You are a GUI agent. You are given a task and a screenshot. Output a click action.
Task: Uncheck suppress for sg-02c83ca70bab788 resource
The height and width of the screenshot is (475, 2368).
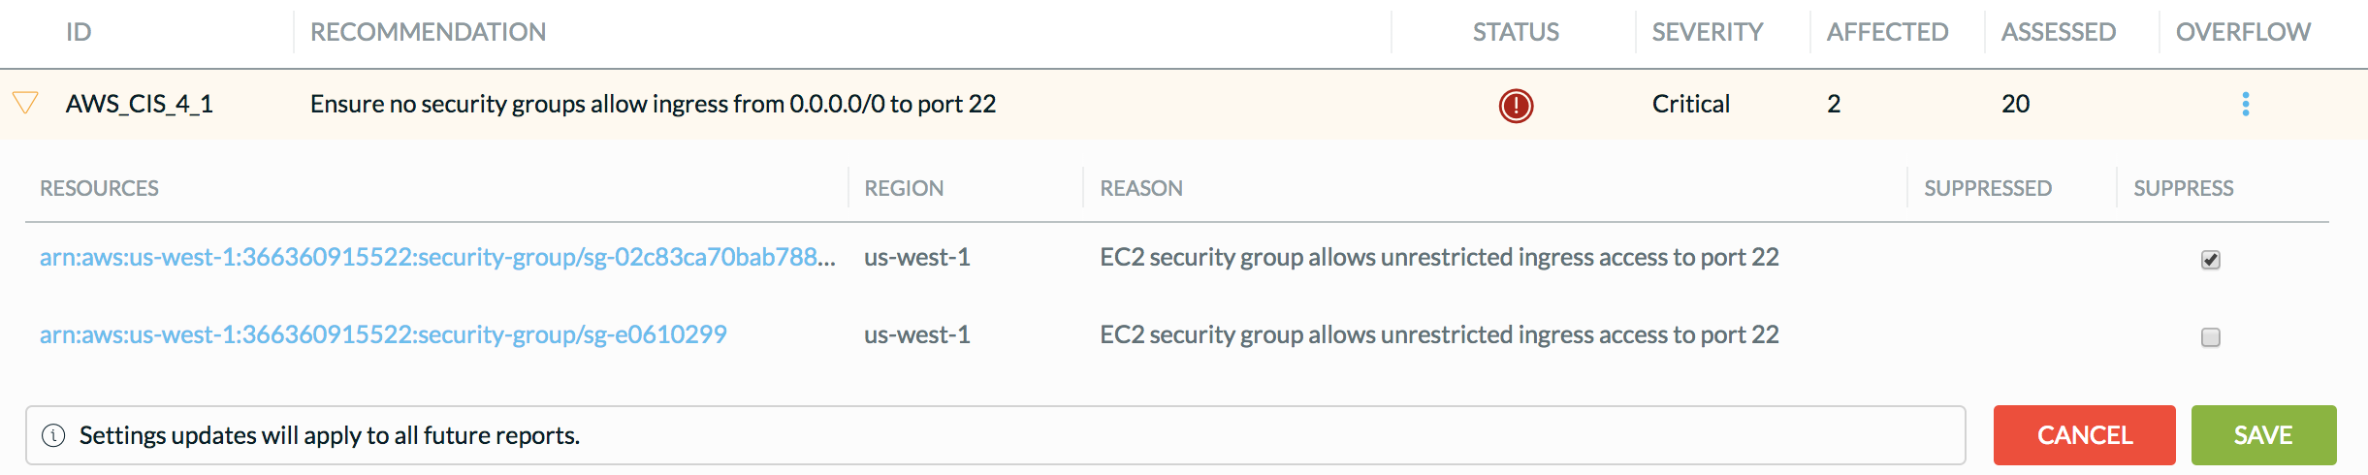click(2210, 259)
